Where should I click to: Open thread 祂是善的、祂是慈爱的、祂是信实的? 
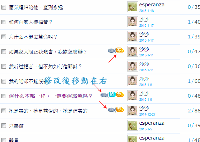coord(48,111)
